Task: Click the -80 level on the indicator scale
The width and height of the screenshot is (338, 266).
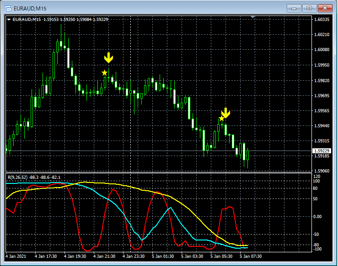Action: pyautogui.click(x=317, y=245)
